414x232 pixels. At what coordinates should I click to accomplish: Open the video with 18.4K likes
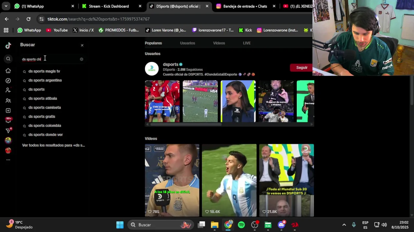click(x=229, y=180)
